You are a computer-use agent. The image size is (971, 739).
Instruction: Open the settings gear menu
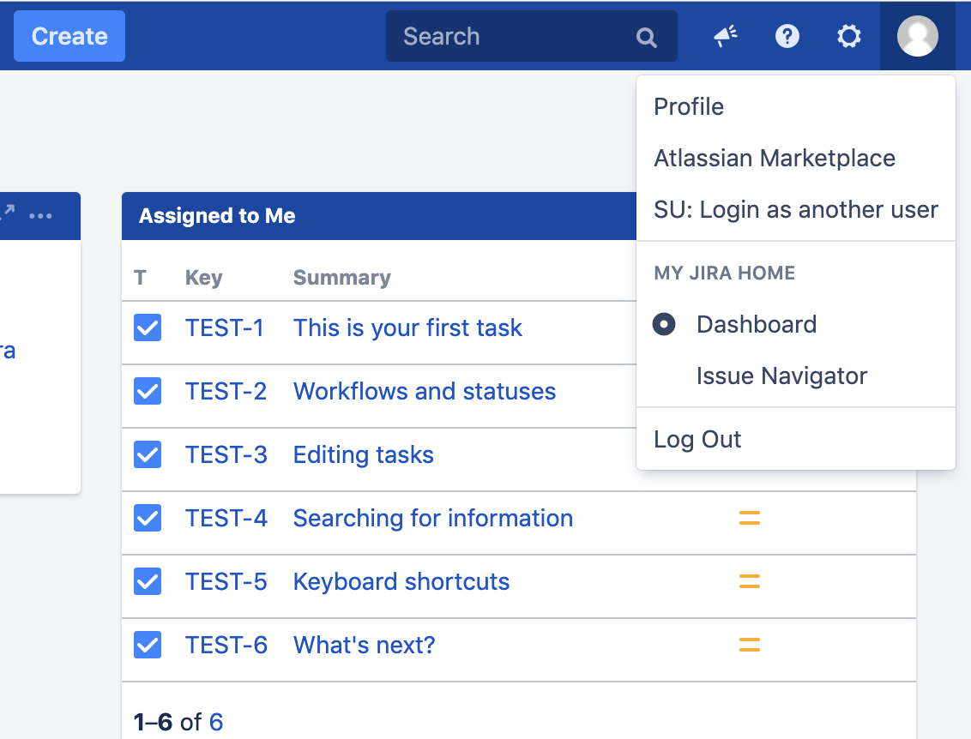pos(849,36)
